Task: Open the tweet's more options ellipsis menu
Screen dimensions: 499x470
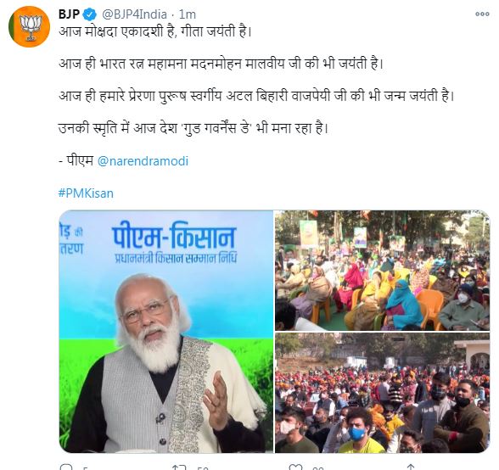Action: 482,14
